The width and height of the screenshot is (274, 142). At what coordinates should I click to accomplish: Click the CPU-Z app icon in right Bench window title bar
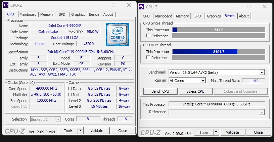[141, 7]
